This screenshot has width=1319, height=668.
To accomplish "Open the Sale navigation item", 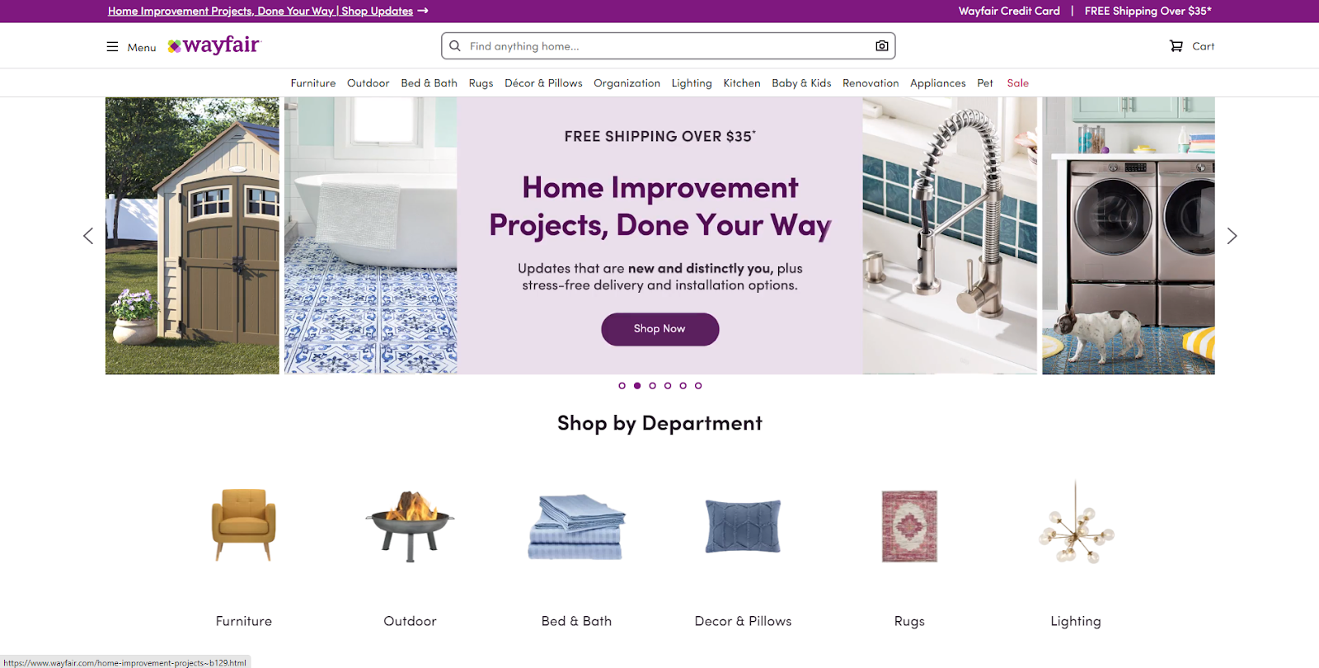I will [x=1018, y=83].
